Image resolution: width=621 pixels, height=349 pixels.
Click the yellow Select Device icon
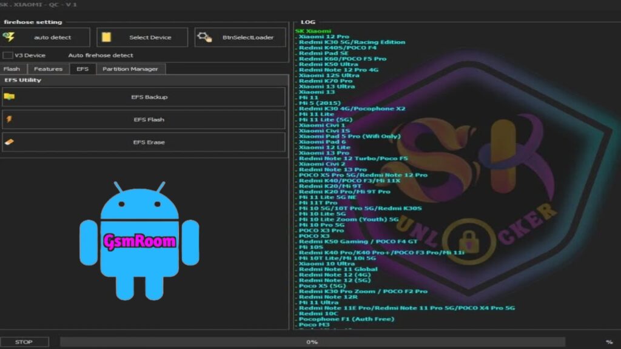click(106, 37)
